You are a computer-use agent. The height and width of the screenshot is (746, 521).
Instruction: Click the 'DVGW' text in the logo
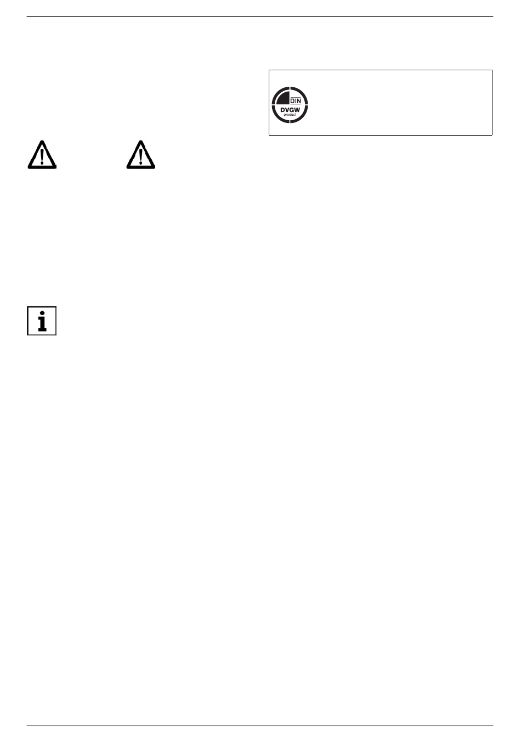pyautogui.click(x=290, y=109)
